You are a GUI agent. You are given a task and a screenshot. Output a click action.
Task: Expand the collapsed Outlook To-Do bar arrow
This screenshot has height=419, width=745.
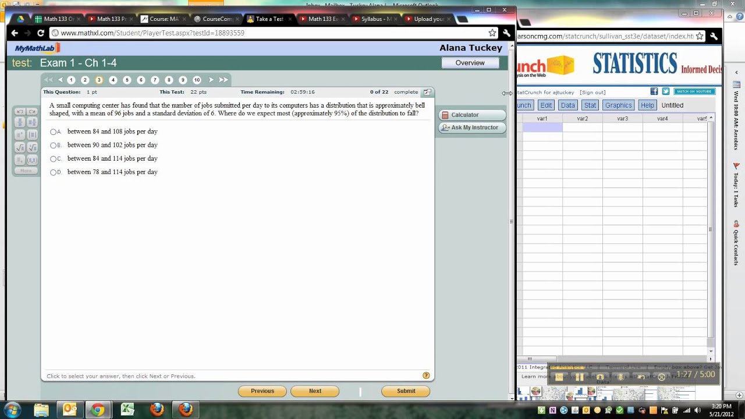pyautogui.click(x=736, y=73)
